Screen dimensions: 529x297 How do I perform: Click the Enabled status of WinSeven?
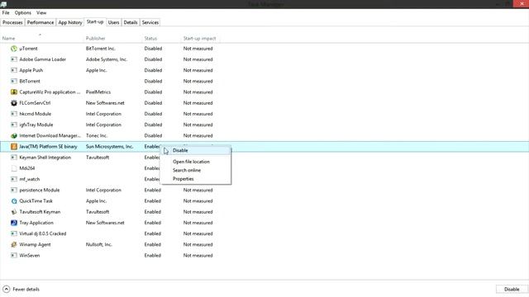pos(152,255)
